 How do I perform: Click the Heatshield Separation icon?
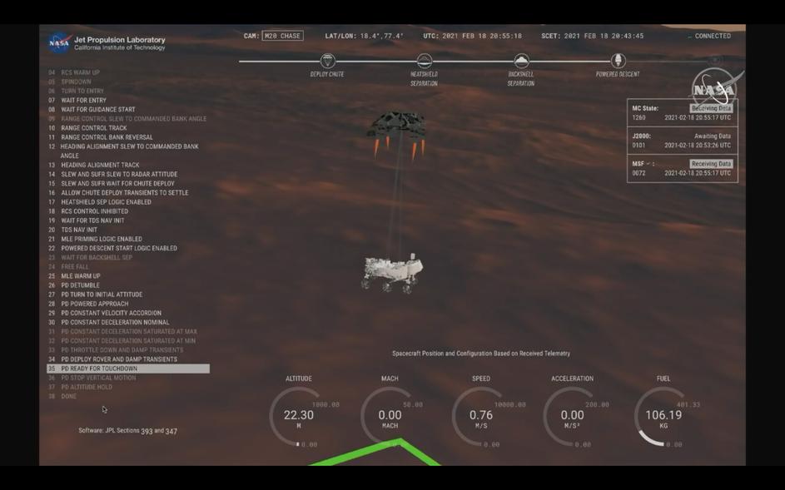[x=424, y=62]
